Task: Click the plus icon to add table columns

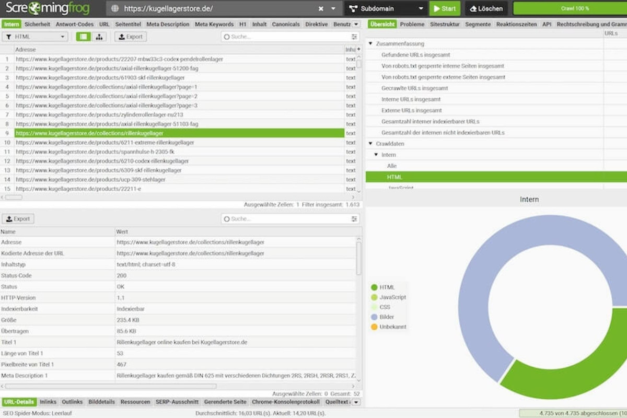Action: point(358,49)
